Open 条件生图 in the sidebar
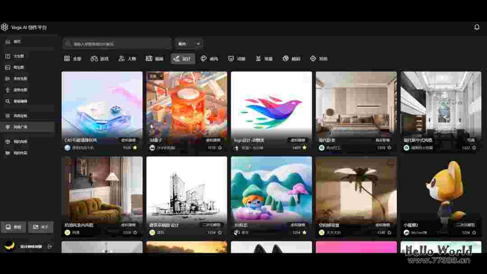This screenshot has height=274, width=487. click(27, 79)
